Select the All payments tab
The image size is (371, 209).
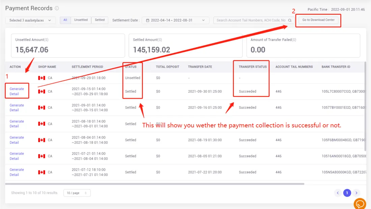65,20
